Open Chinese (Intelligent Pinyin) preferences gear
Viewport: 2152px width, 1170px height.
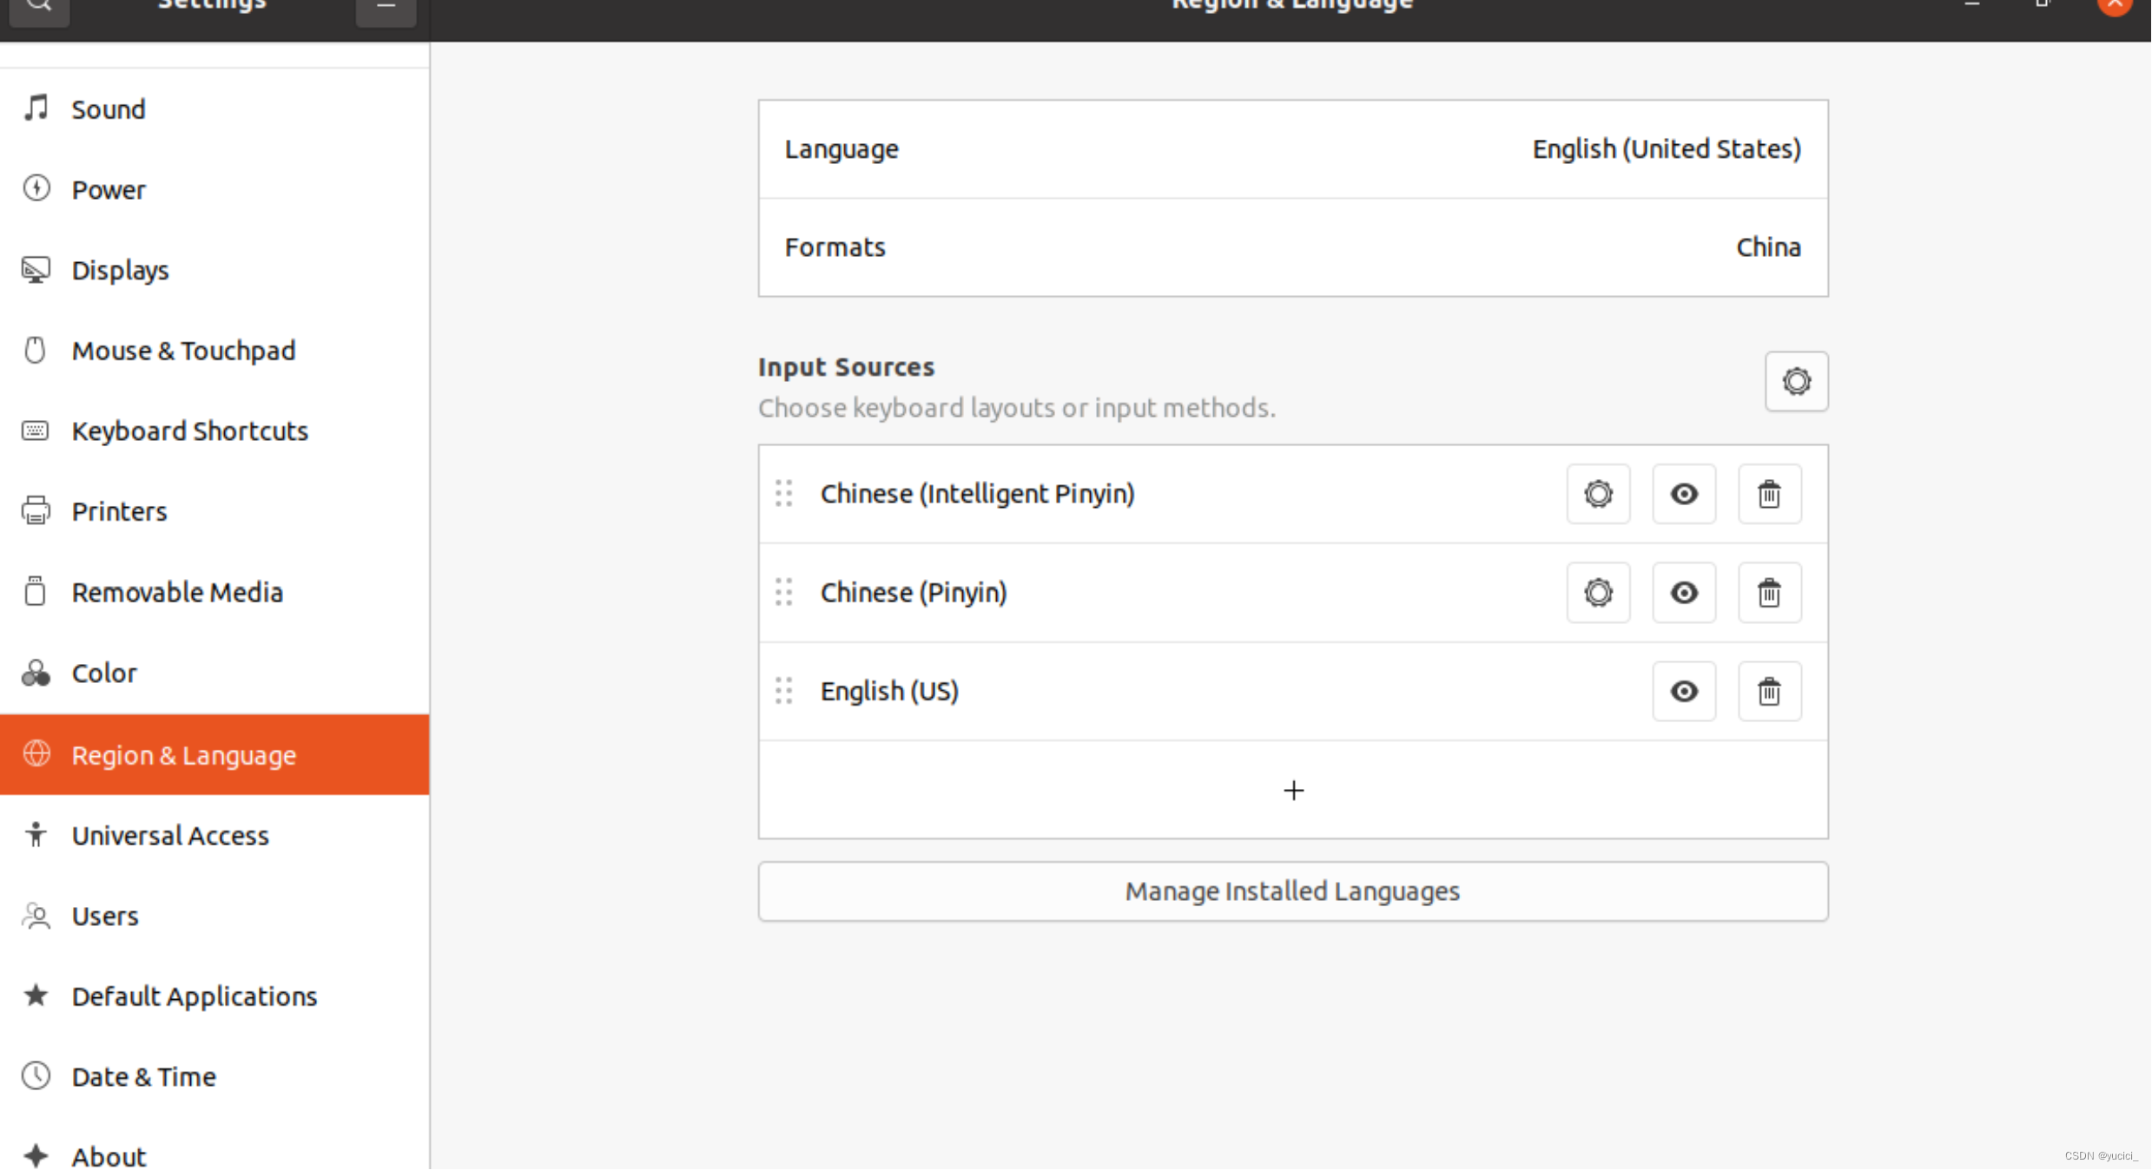click(1597, 494)
